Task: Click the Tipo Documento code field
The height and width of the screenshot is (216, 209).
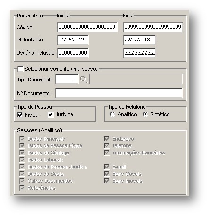Action: coord(67,79)
